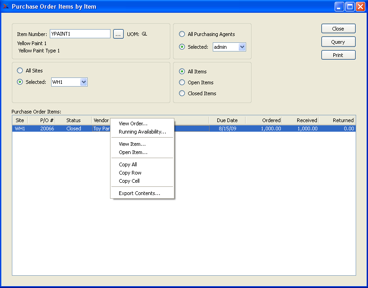368x288 pixels.
Task: Expand the WH1 site dropdown
Action: (83, 82)
